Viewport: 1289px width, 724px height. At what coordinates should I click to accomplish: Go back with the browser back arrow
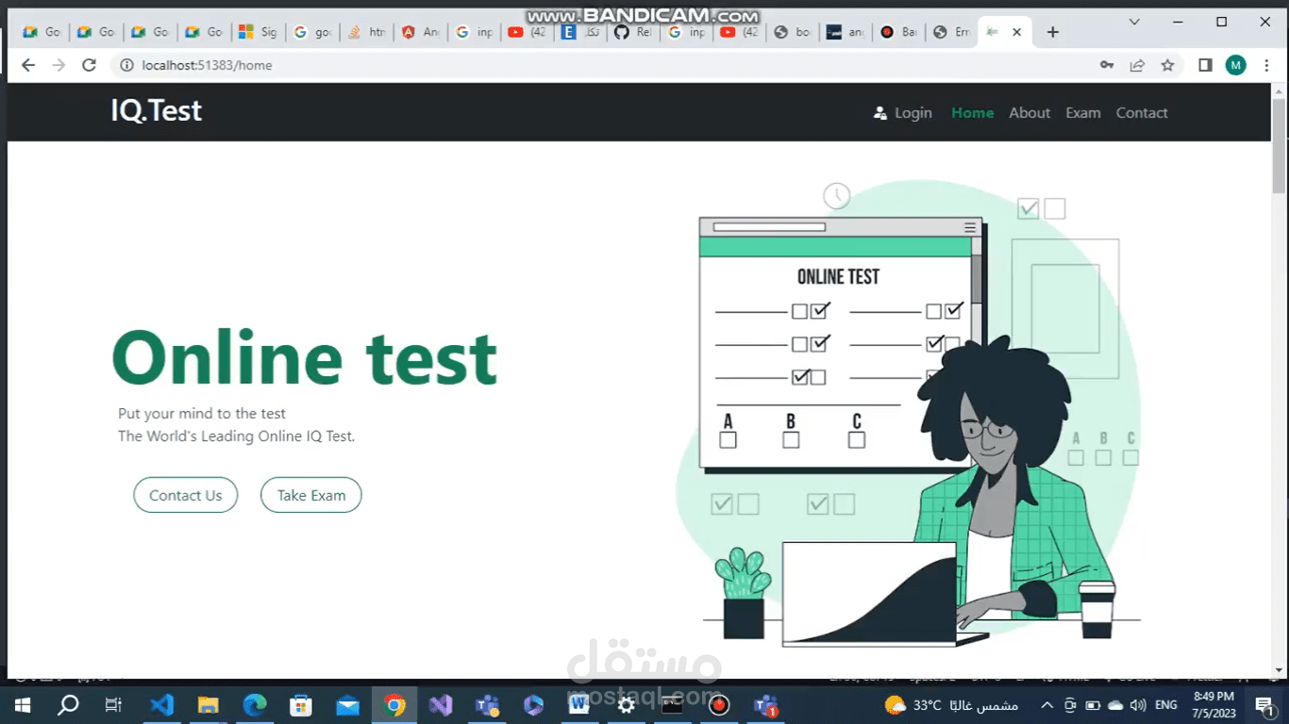tap(28, 65)
